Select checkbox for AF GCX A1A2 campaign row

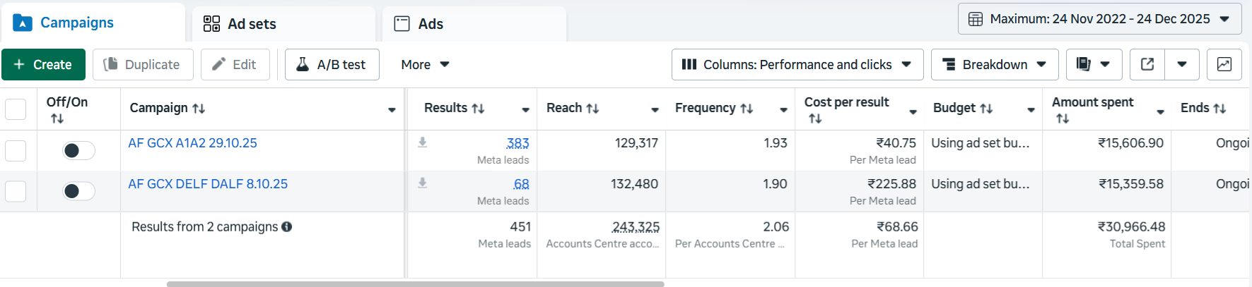point(16,150)
